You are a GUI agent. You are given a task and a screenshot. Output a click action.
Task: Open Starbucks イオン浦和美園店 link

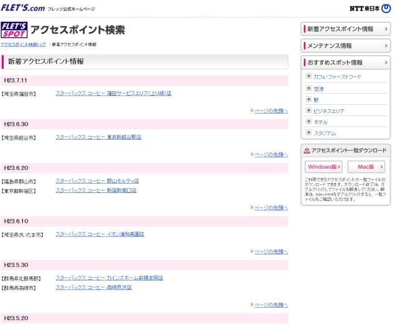point(99,235)
